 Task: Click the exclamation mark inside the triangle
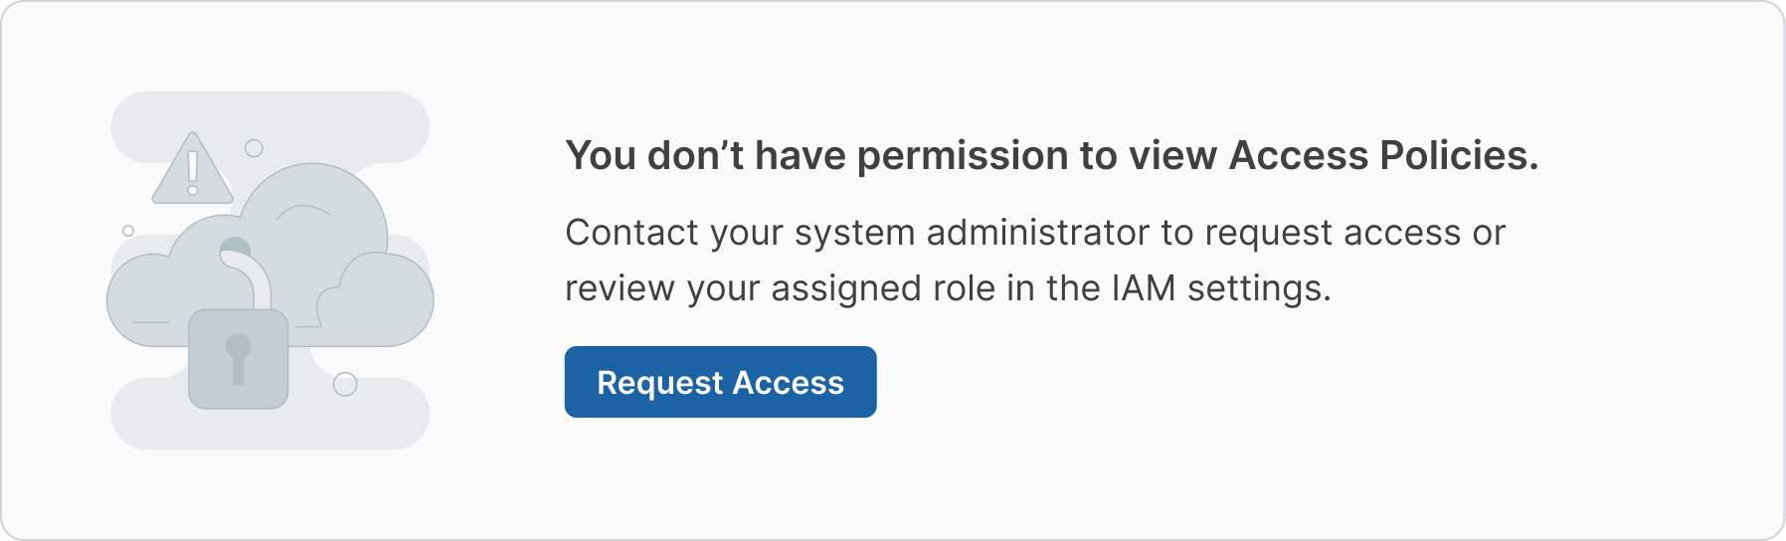pyautogui.click(x=192, y=171)
